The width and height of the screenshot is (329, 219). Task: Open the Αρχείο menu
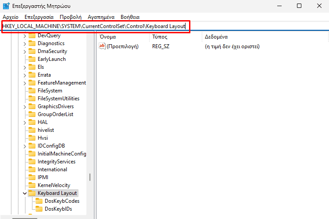11,17
